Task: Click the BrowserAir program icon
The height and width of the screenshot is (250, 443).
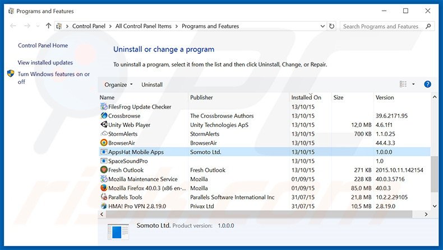Action: click(x=104, y=143)
